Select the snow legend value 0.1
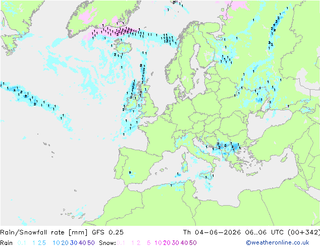Image resolution: width=320 pixels, height=247 pixels. (121, 243)
